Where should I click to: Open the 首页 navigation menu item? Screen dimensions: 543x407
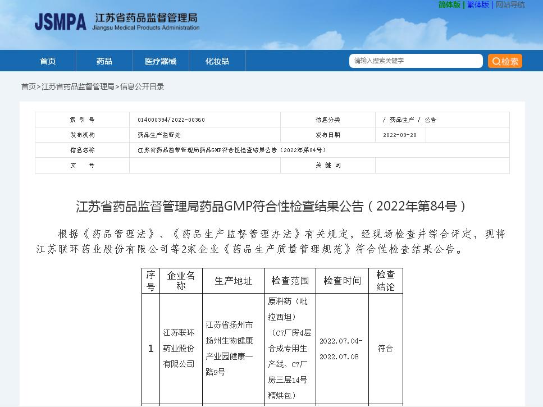47,61
